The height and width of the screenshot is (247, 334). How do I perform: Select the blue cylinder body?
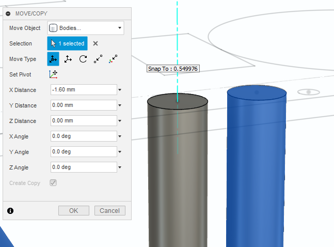[256, 166]
